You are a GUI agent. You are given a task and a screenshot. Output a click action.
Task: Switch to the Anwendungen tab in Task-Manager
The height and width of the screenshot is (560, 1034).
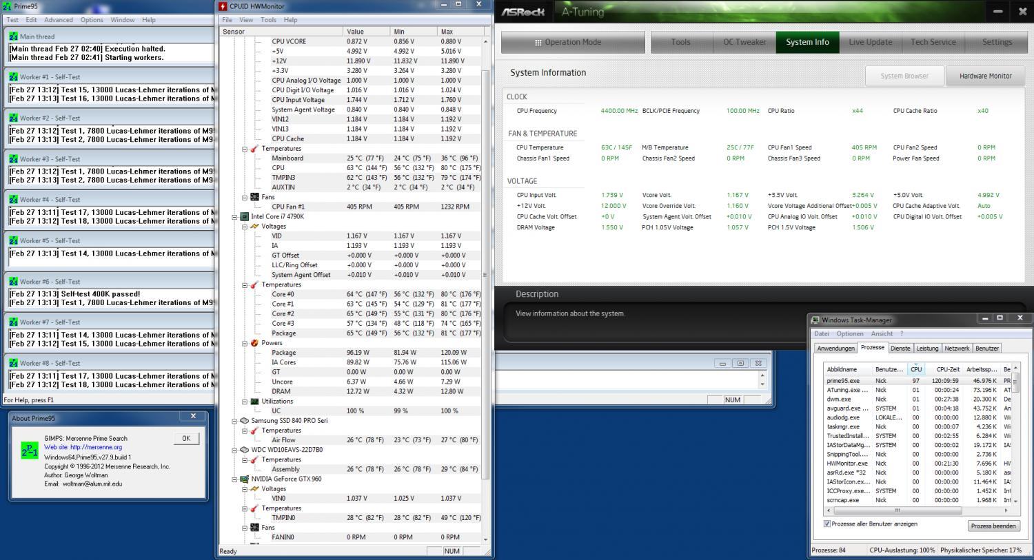coord(835,349)
